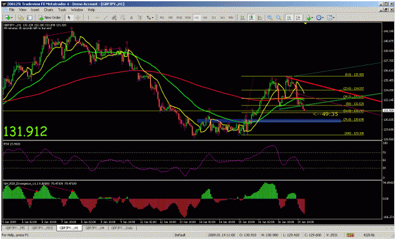The width and height of the screenshot is (396, 239).
Task: Choose the vertical line drawing tool
Action: [89, 18]
